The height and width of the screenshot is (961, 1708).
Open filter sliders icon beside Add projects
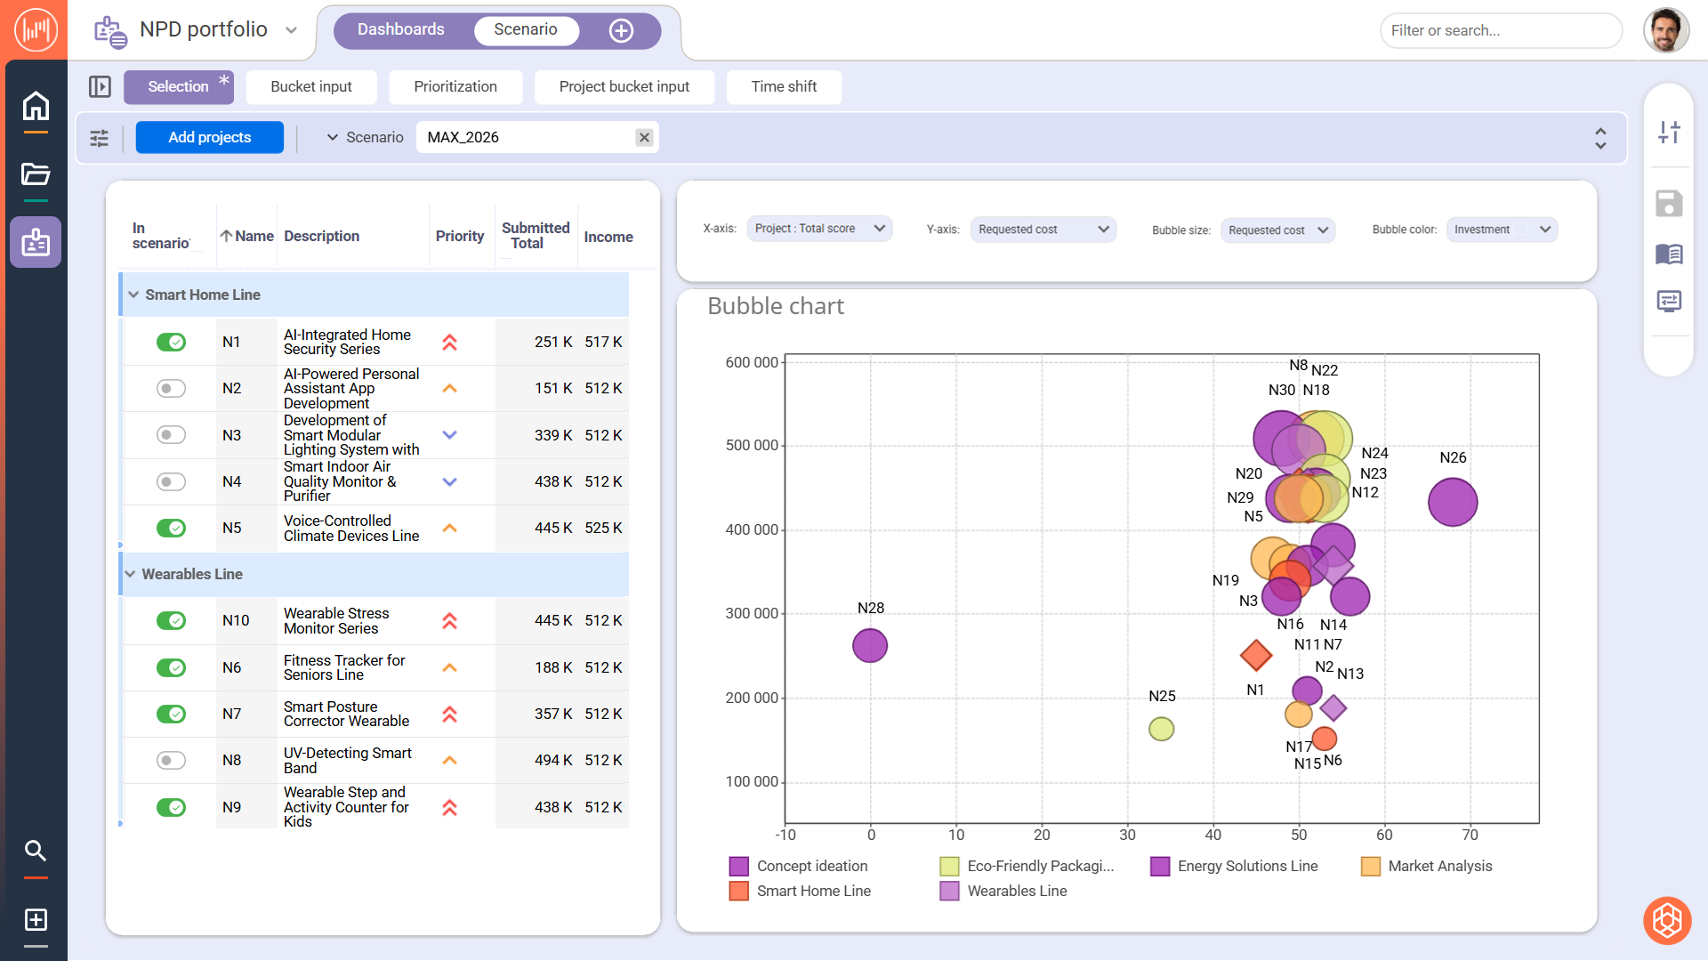tap(100, 138)
